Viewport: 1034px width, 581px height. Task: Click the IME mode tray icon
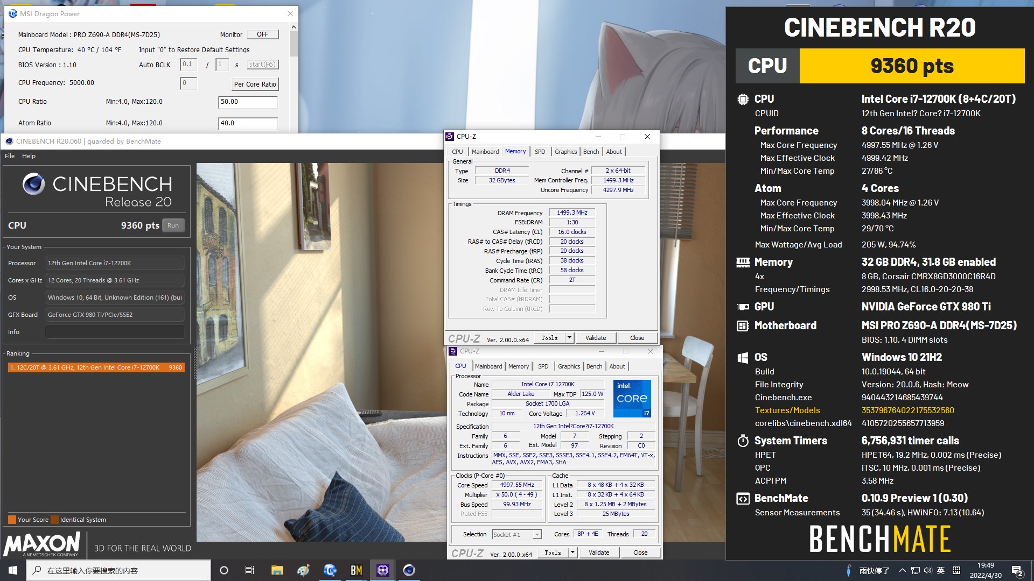pos(956,570)
